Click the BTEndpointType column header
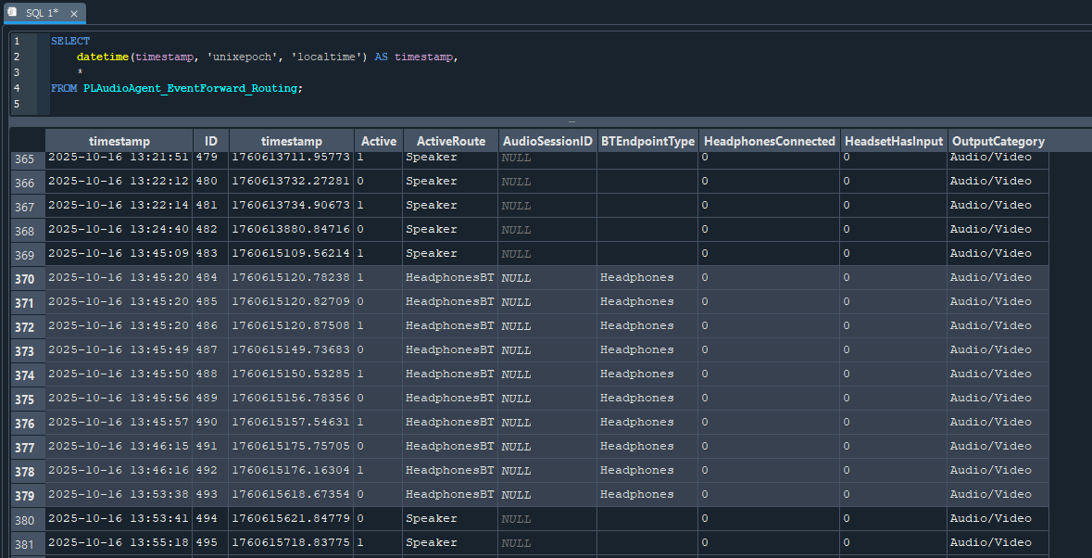The image size is (1092, 558). [x=646, y=141]
